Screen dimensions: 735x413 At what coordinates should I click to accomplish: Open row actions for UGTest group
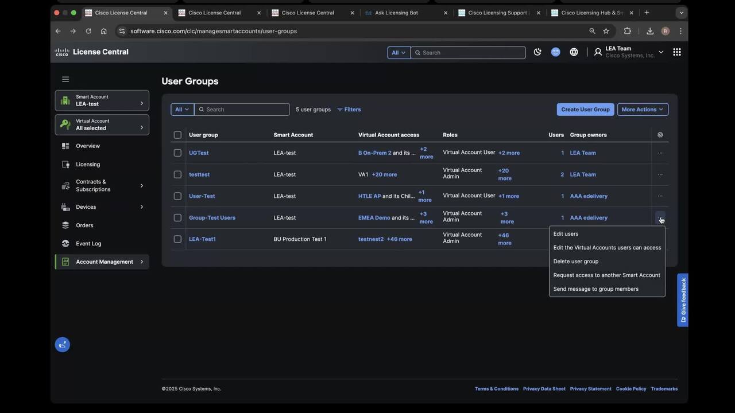point(660,153)
